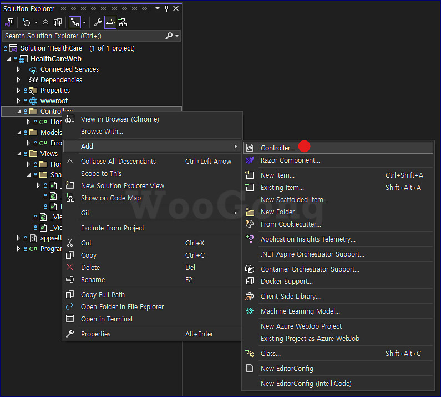Choose New Folder entry
This screenshot has height=397, width=441.
(x=338, y=212)
